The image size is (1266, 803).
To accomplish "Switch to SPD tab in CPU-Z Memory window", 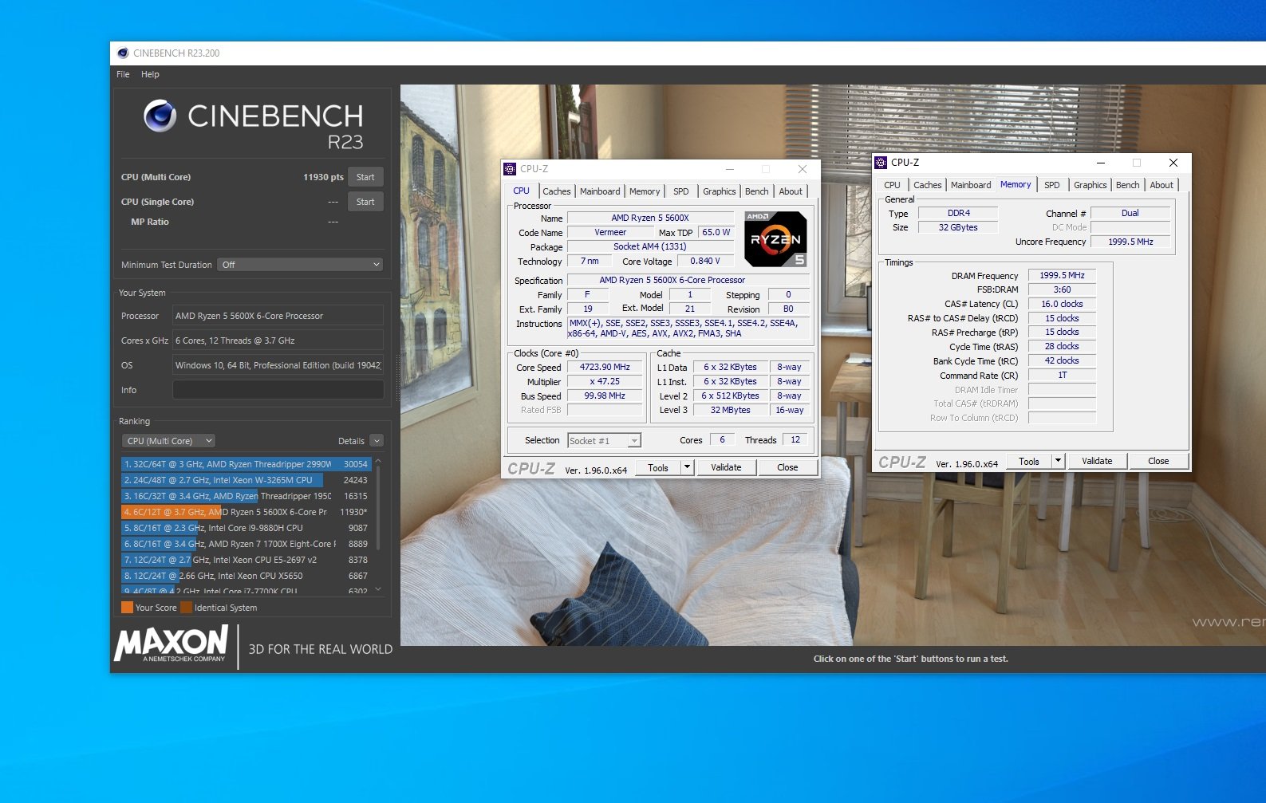I will coord(1052,185).
